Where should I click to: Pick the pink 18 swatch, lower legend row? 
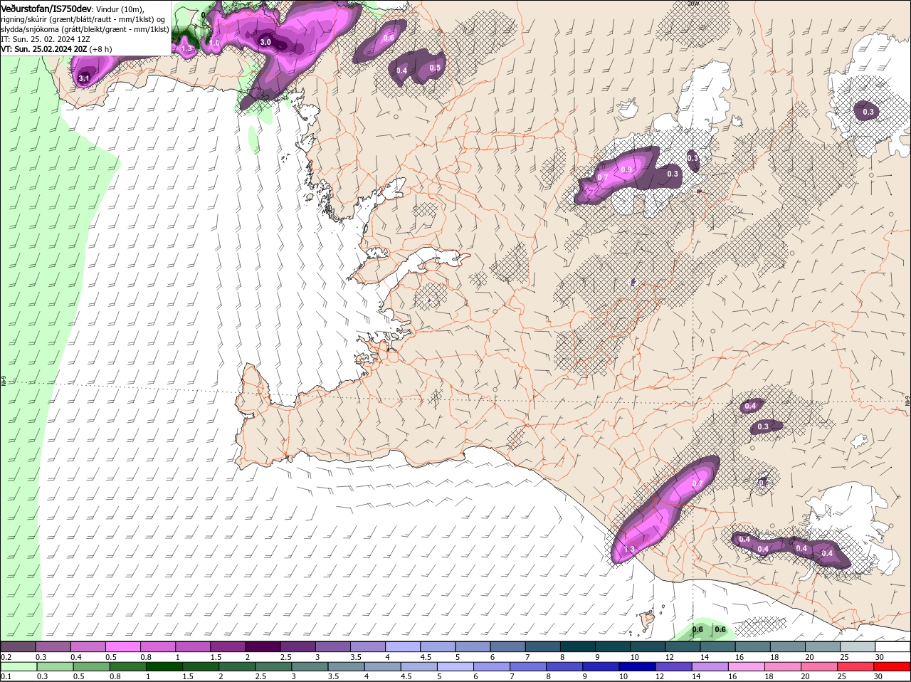tap(783, 667)
